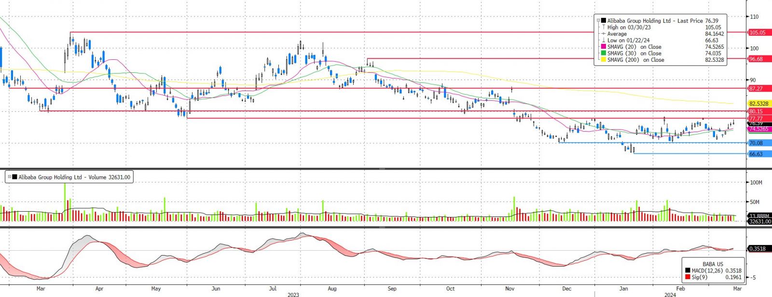Click the red Sig(9) legend swatch
The height and width of the screenshot is (297, 772).
(x=688, y=277)
